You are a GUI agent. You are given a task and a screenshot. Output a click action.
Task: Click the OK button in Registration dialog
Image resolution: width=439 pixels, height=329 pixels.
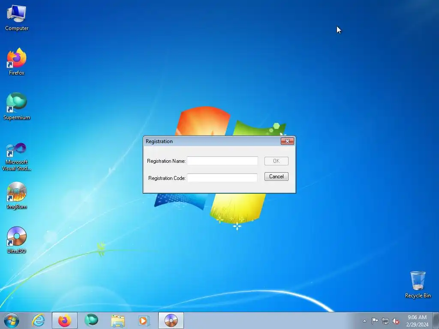(277, 161)
